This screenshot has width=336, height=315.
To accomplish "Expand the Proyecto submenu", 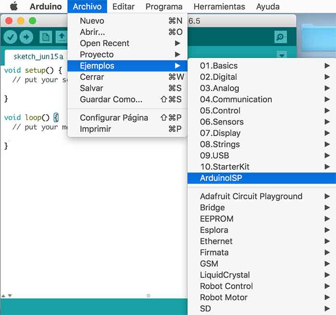I will tap(127, 55).
